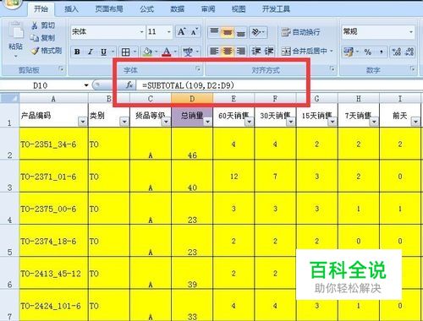
Task: Select column D header
Action: point(192,99)
